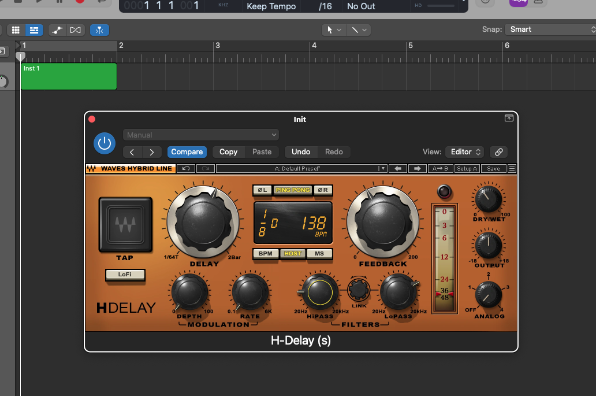Click the Keep Tempo display field
This screenshot has width=596, height=396.
tap(271, 6)
